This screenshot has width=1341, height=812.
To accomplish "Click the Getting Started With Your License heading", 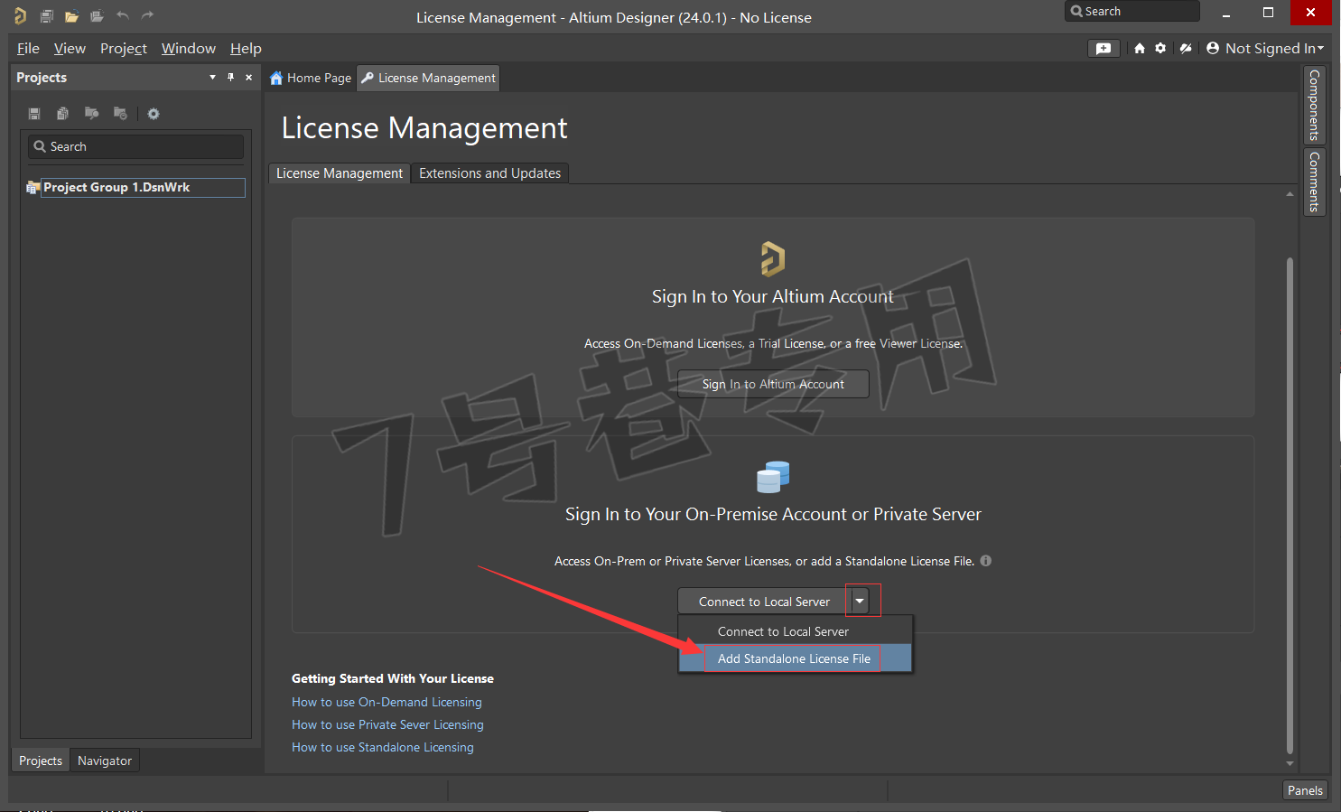I will (393, 678).
